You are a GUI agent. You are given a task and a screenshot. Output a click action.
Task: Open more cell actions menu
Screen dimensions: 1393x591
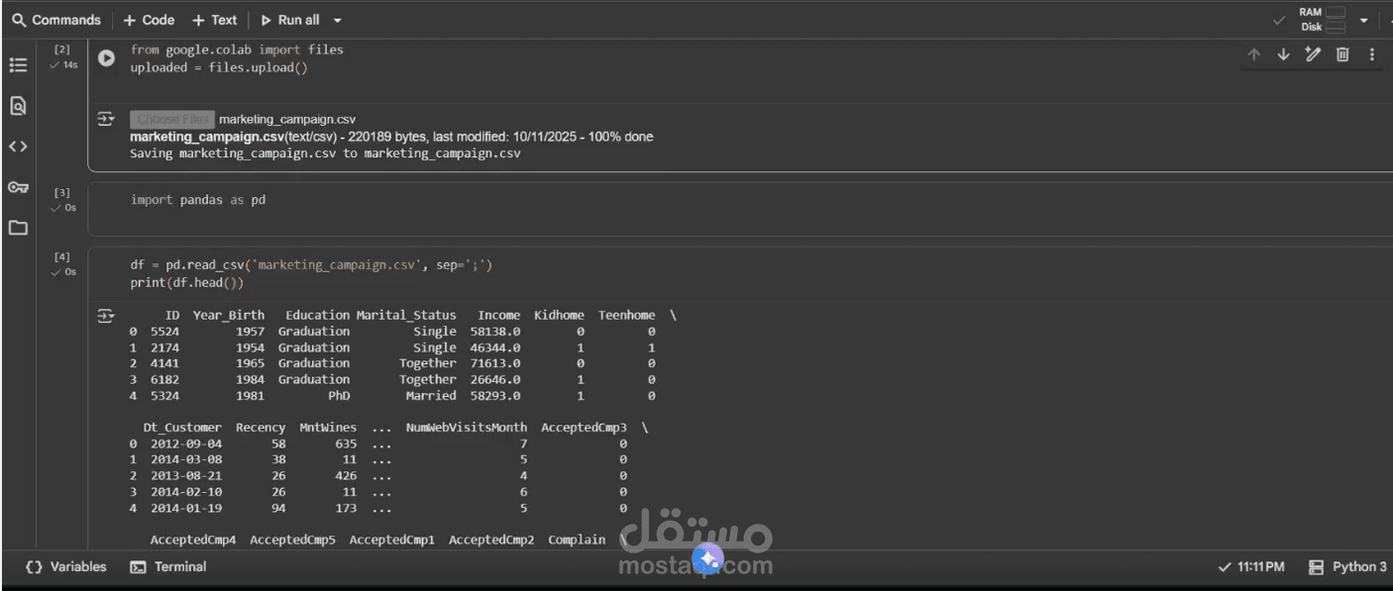tap(1372, 54)
